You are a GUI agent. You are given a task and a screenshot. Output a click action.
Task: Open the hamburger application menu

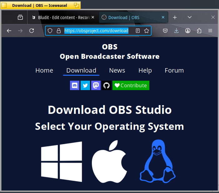[210, 31]
